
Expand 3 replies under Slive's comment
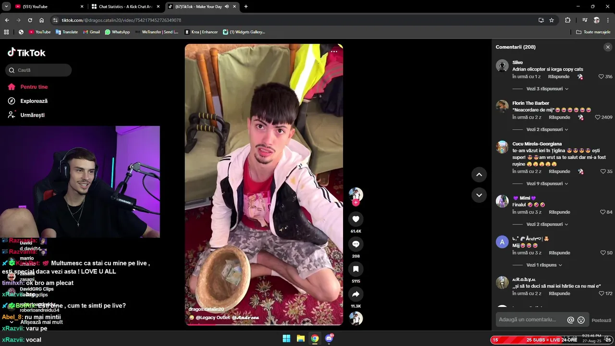coord(547,89)
